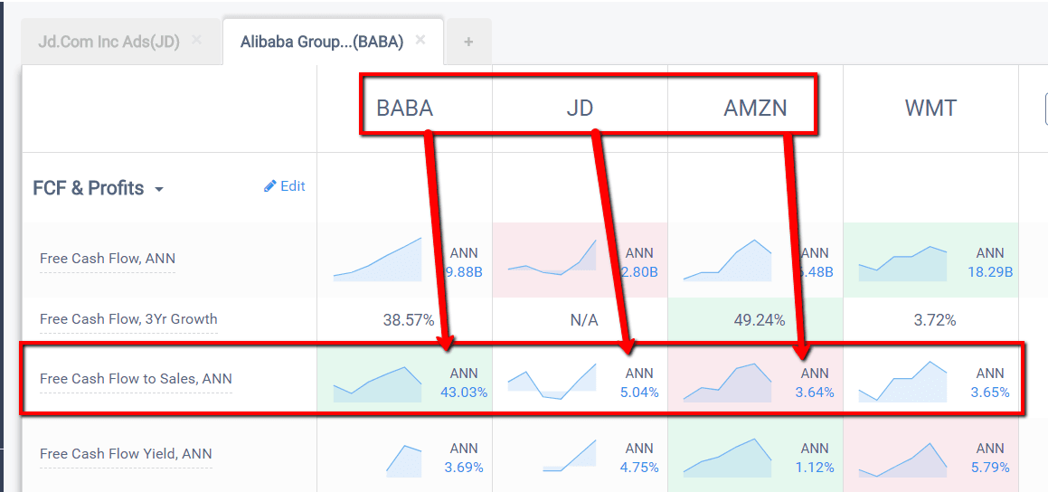Screen dimensions: 1048x492
Task: Select the Alibaba Group (BABA) tab
Action: click(x=321, y=42)
